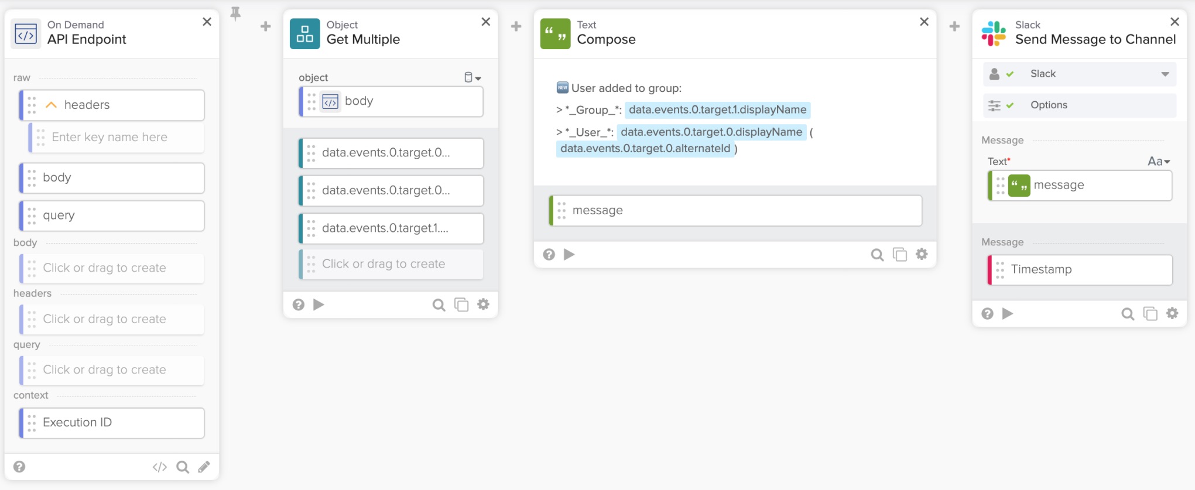Image resolution: width=1195 pixels, height=490 pixels.
Task: Run the Get Multiple card with play icon
Action: (319, 304)
